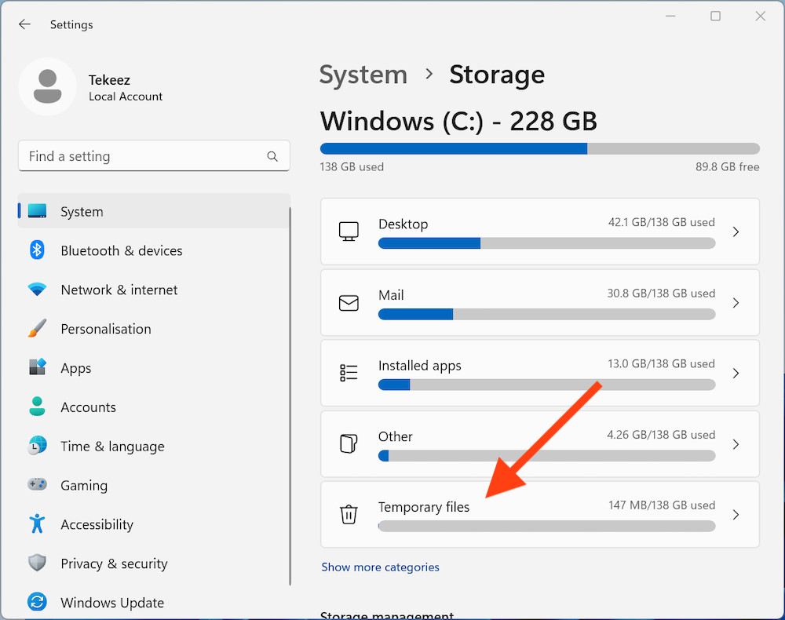Expand the Mail storage chevron
Viewport: 785px width, 620px height.
[x=736, y=303]
